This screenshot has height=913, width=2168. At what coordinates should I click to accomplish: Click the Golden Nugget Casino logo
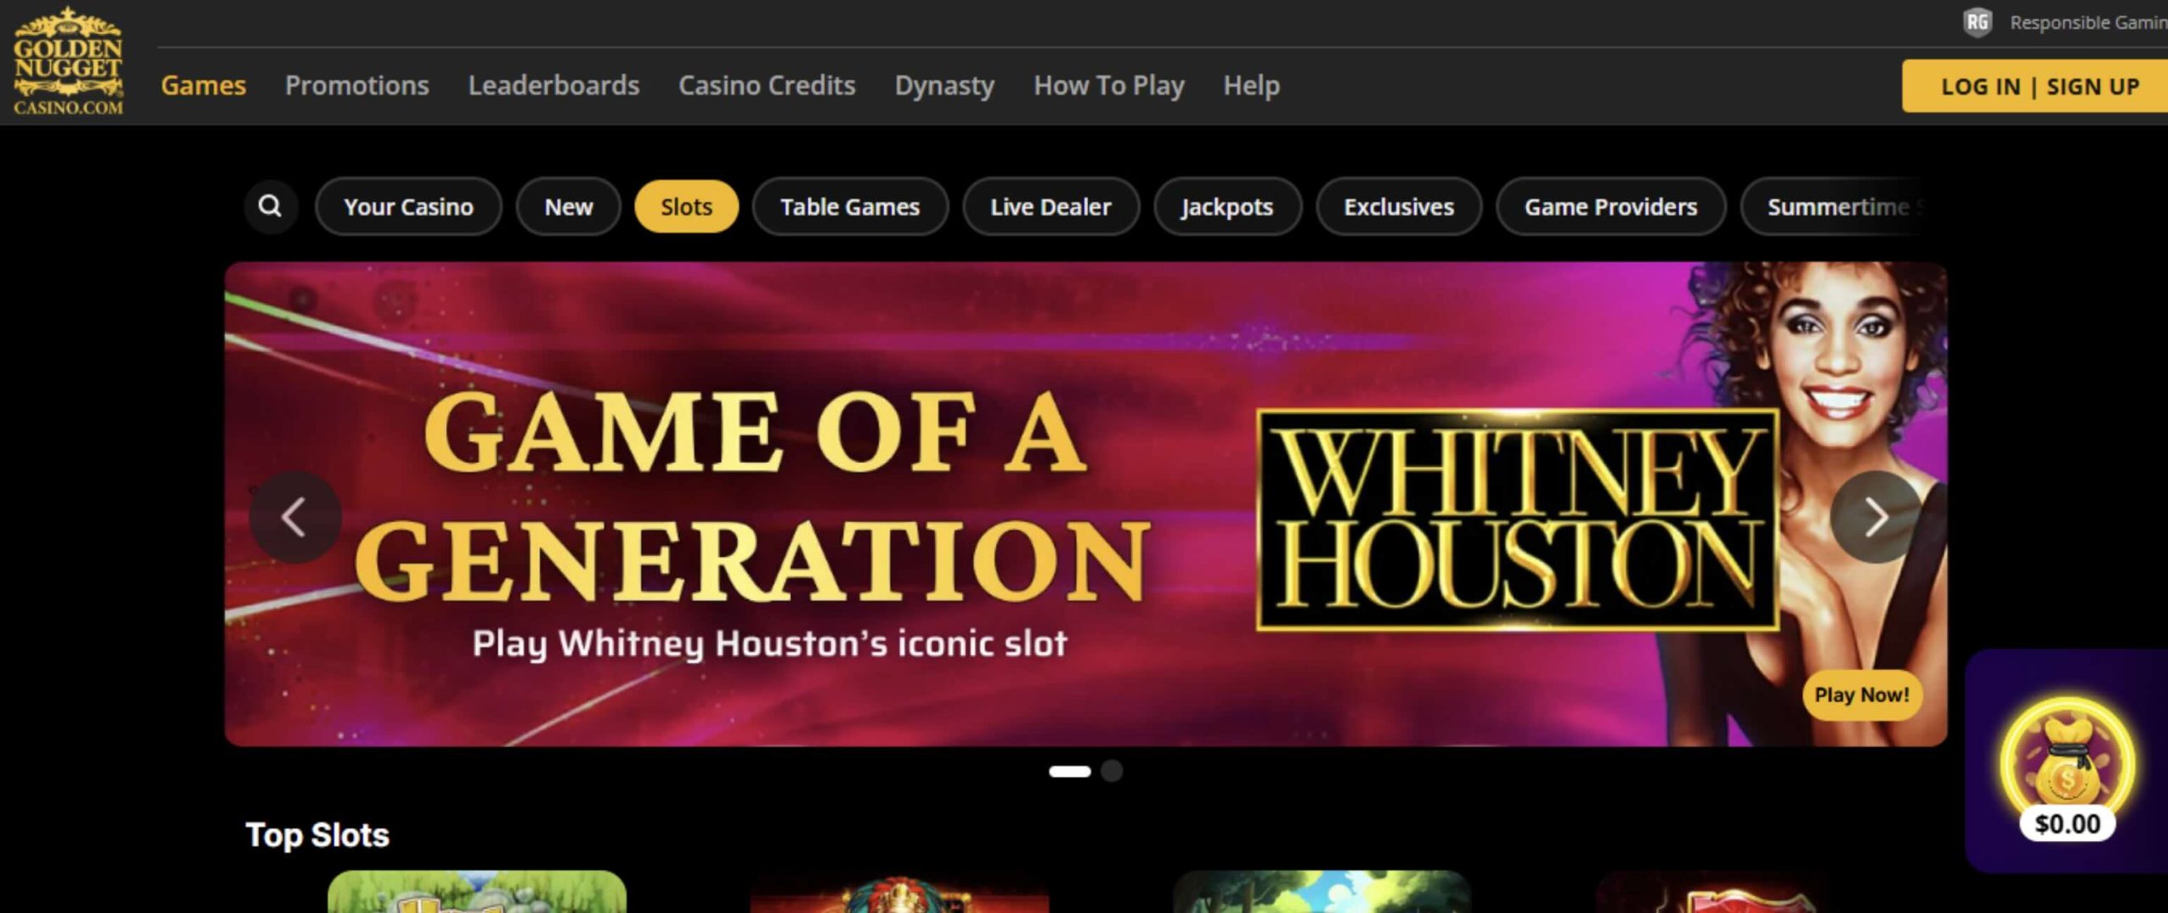68,61
